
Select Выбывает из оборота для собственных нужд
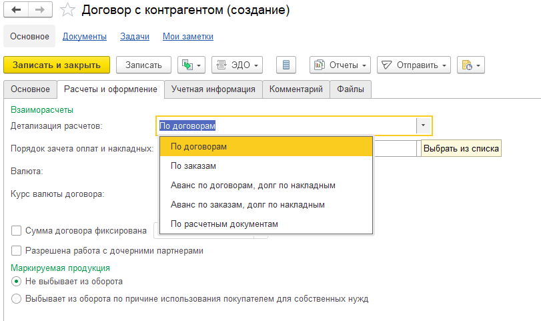coord(16,298)
